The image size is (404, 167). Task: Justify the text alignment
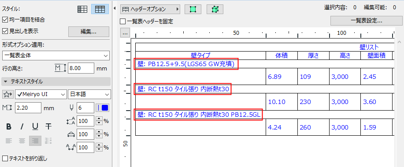click(48, 141)
